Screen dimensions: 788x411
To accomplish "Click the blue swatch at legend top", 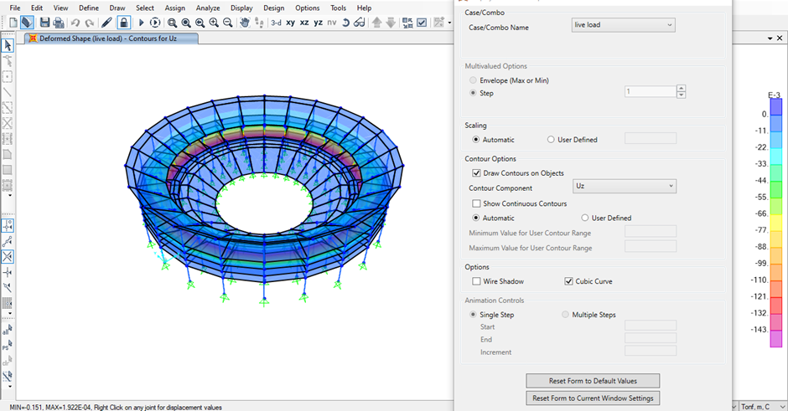I will [x=776, y=107].
